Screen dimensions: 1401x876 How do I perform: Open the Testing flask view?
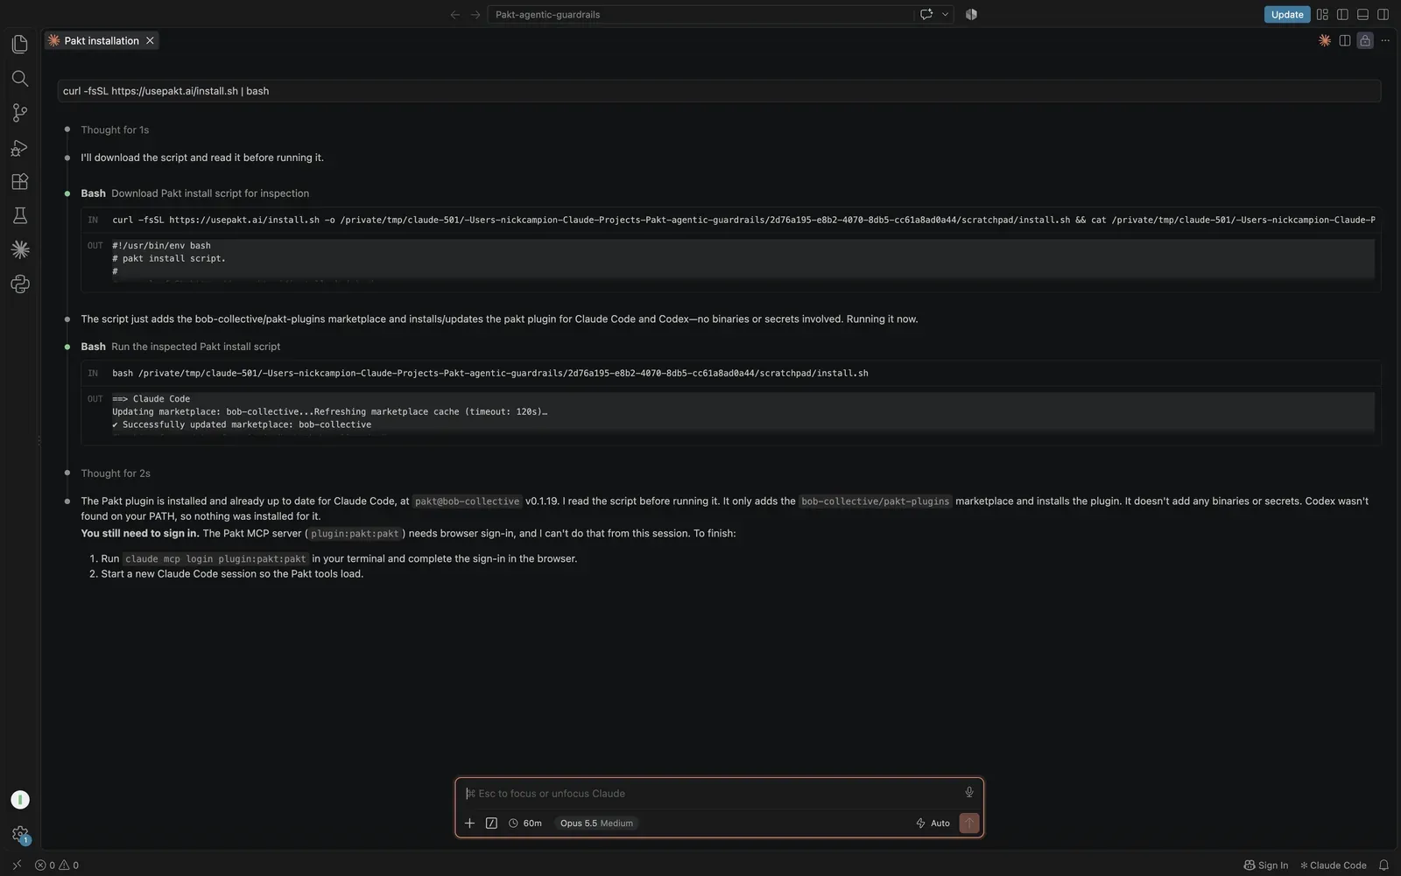coord(19,215)
